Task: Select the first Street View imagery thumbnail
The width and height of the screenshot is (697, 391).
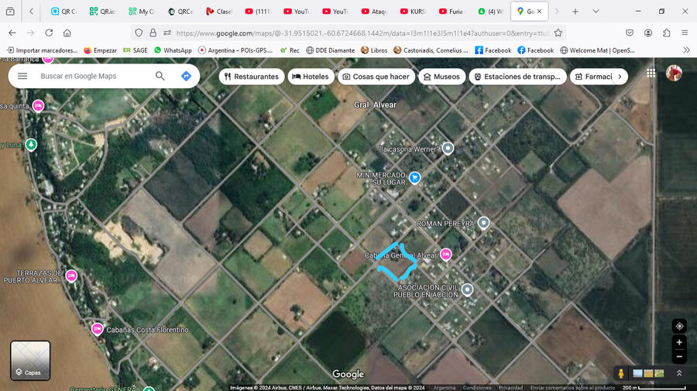Action: point(637,374)
